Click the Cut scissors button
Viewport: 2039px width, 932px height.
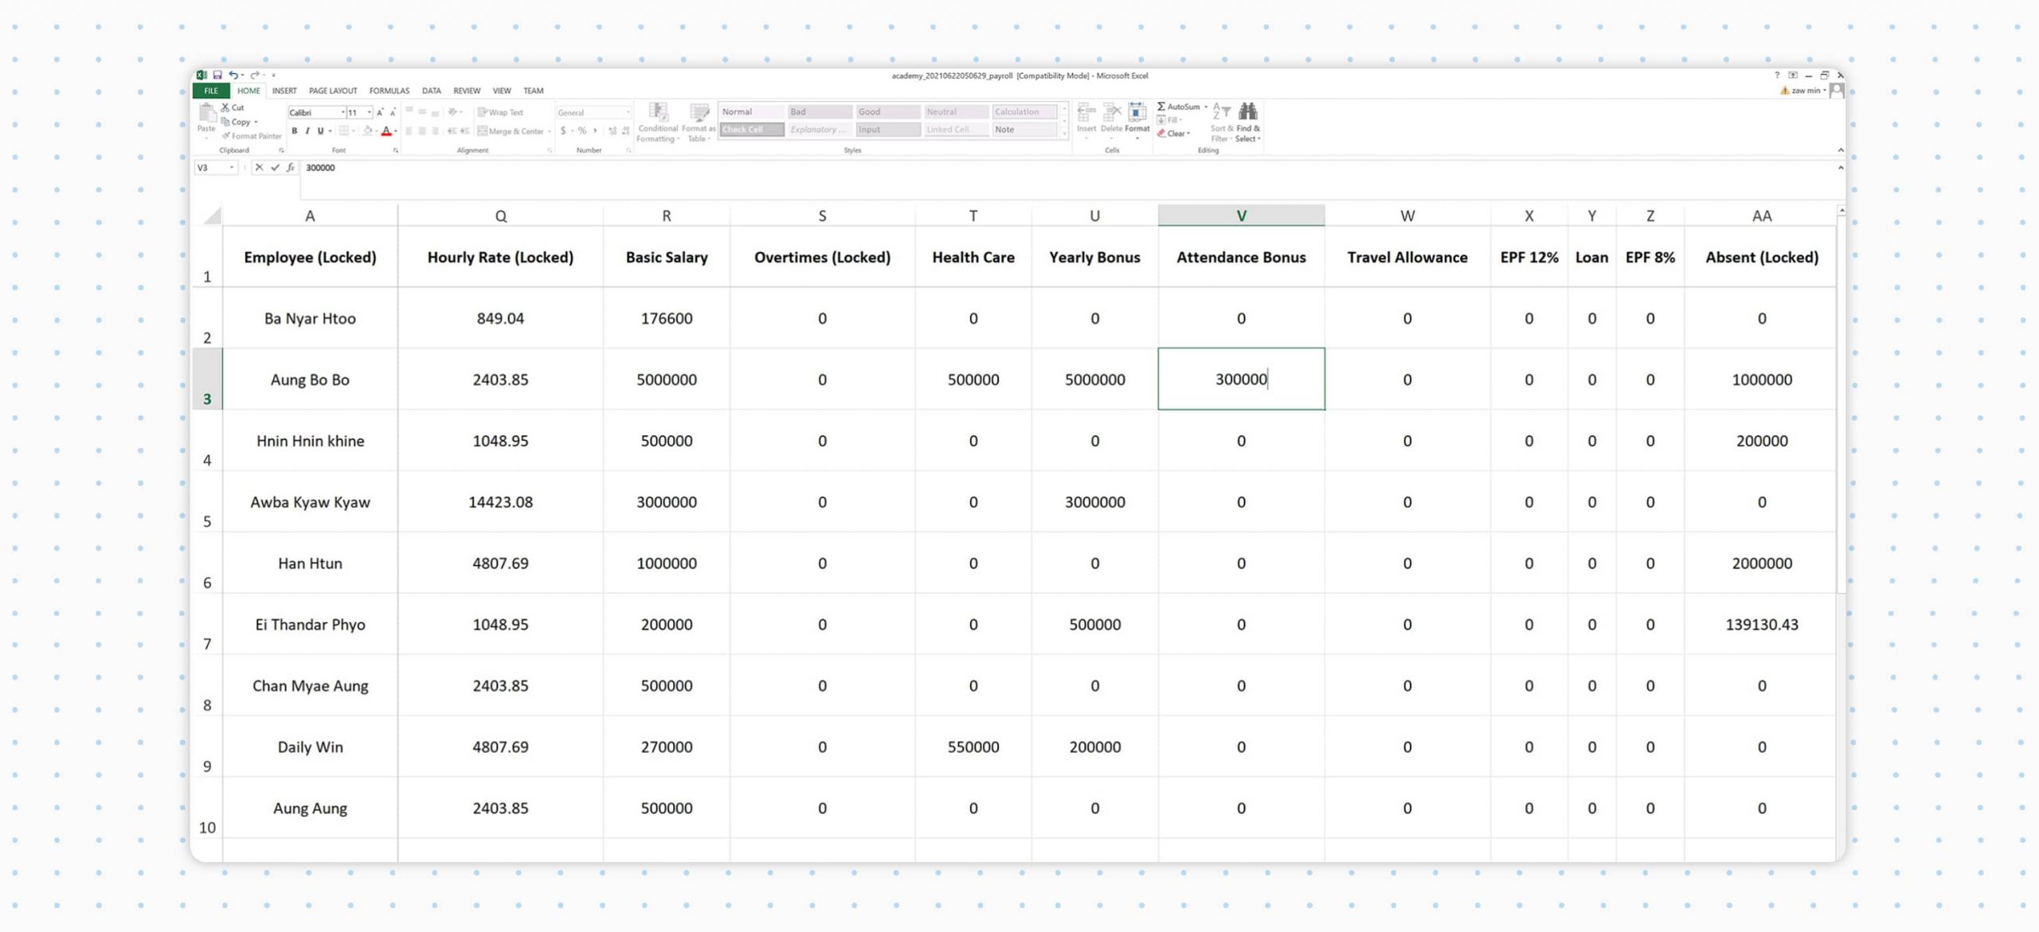[233, 107]
